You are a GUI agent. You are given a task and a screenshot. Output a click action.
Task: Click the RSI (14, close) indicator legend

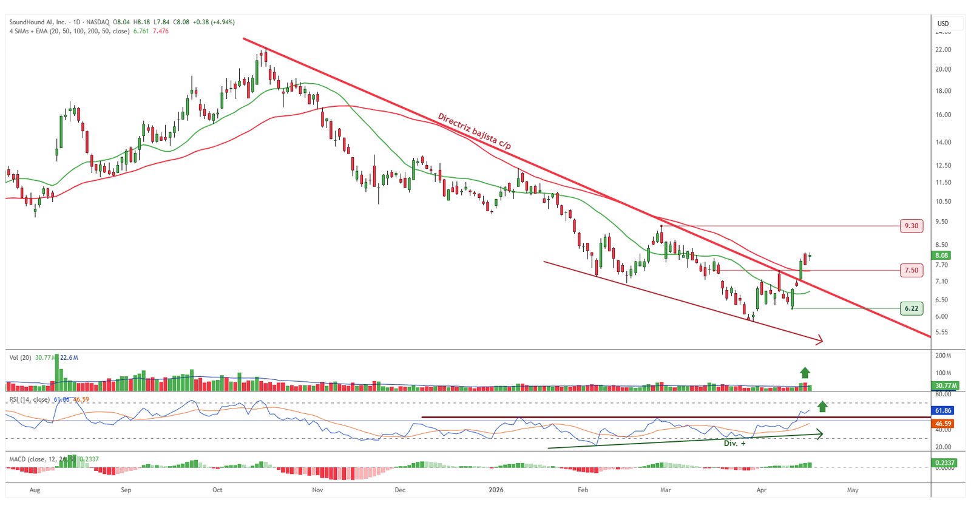[x=29, y=399]
